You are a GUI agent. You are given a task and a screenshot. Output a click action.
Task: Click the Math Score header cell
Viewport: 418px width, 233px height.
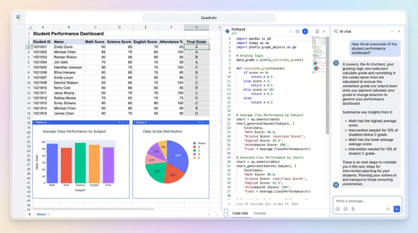(95, 42)
